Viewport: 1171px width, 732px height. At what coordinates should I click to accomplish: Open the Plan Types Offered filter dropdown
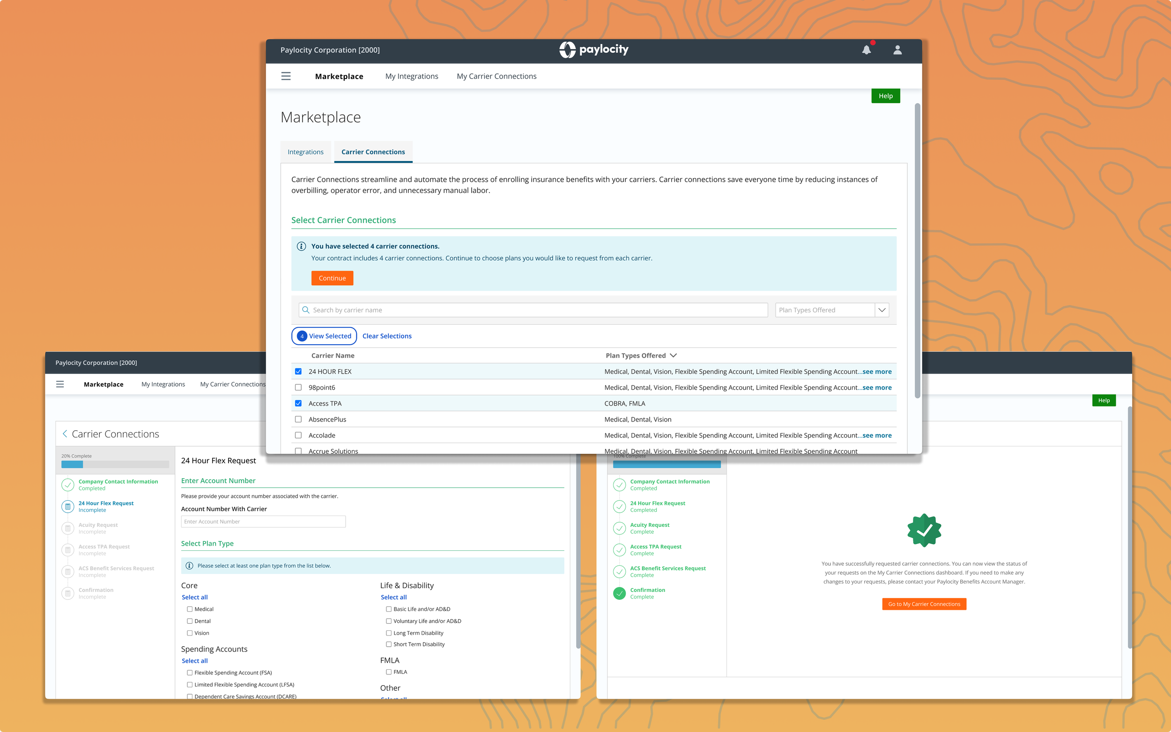pyautogui.click(x=882, y=310)
